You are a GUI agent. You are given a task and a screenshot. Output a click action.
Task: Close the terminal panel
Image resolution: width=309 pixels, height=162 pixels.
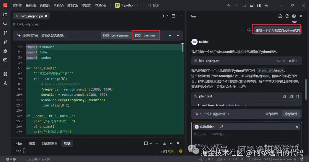(x=178, y=143)
